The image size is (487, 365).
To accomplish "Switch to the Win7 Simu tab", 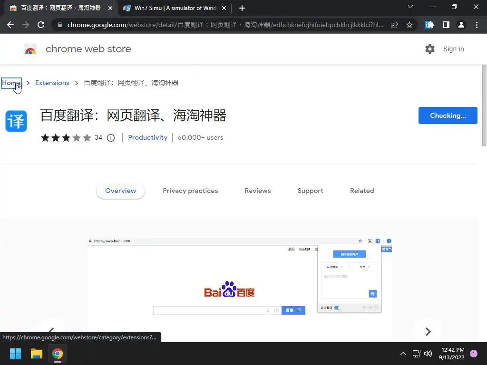I will (175, 9).
